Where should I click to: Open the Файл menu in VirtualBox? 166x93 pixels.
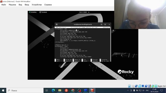pos(4,5)
